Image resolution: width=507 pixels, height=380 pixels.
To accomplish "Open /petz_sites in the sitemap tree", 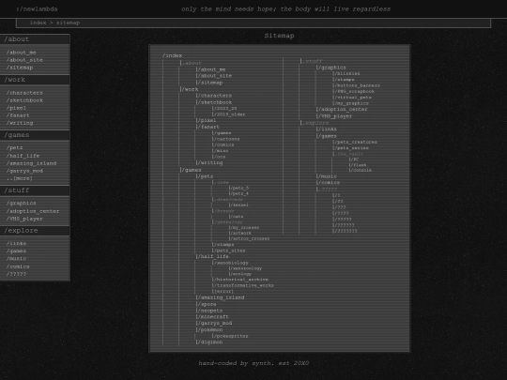I will [228, 251].
